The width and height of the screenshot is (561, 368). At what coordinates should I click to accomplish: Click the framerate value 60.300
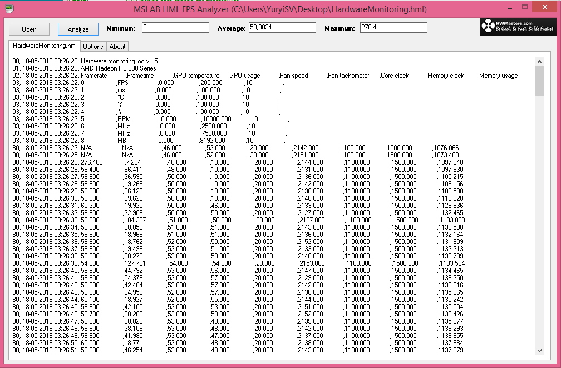click(x=90, y=206)
